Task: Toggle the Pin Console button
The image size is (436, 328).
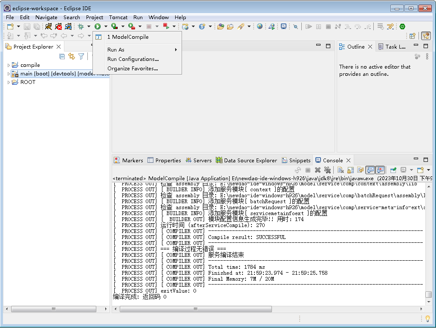Action: tap(393, 170)
